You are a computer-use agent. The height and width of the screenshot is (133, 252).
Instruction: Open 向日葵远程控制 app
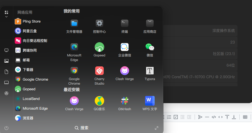tap(31, 41)
